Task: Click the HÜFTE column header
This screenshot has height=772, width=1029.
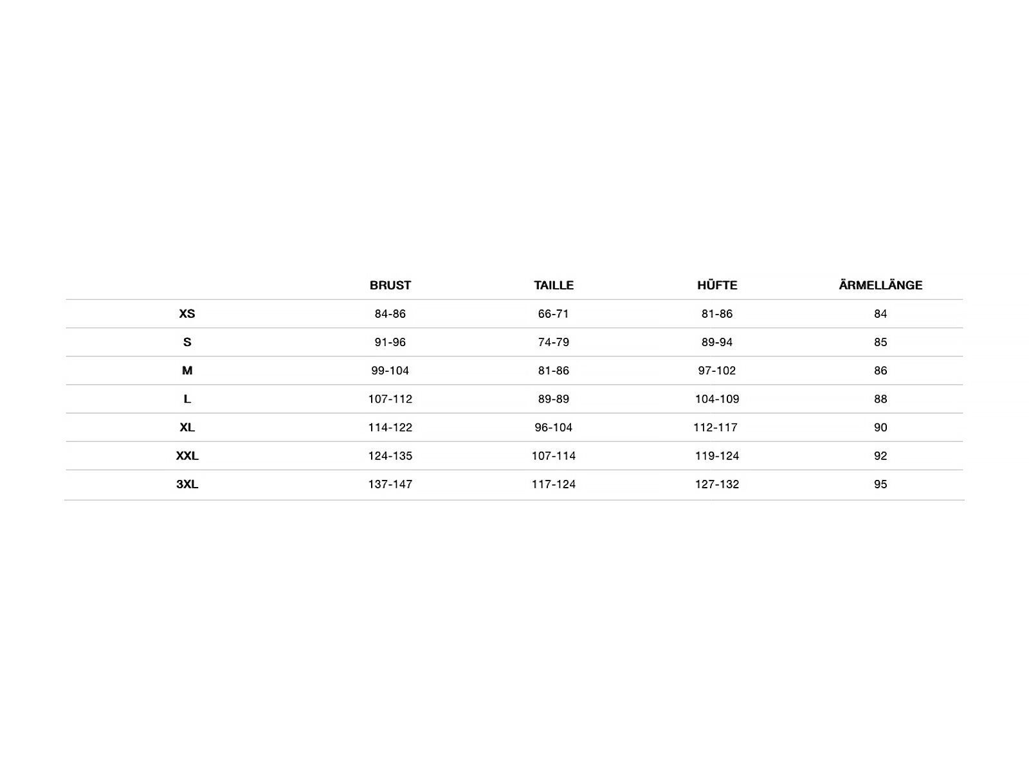Action: (x=717, y=285)
